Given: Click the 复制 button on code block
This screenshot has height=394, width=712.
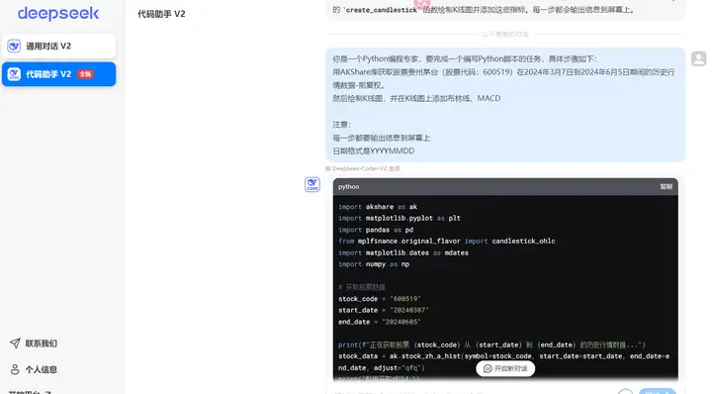Looking at the screenshot, I should click(666, 187).
